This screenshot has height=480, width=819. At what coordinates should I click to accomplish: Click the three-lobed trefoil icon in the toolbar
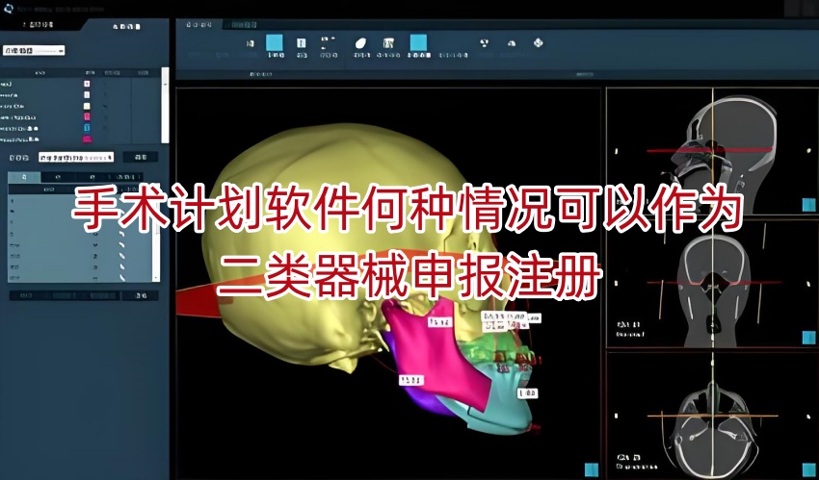(x=484, y=43)
